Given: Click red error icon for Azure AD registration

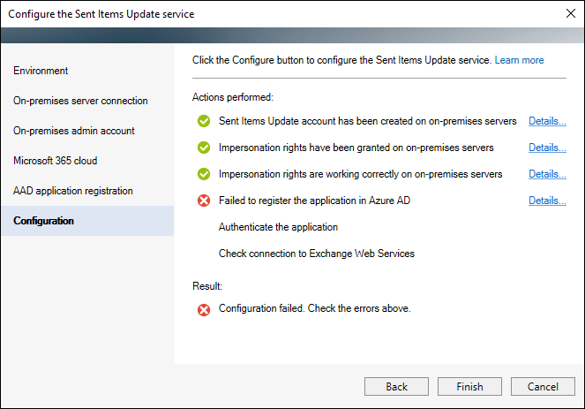Looking at the screenshot, I should [204, 201].
